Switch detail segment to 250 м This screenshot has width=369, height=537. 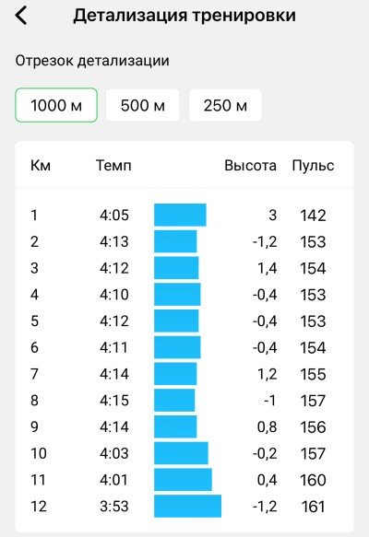point(225,105)
